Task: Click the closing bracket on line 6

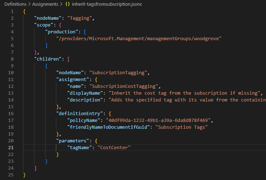Action: click(47, 46)
